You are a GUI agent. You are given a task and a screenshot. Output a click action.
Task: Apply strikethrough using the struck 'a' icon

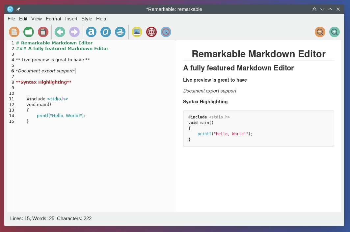120,32
